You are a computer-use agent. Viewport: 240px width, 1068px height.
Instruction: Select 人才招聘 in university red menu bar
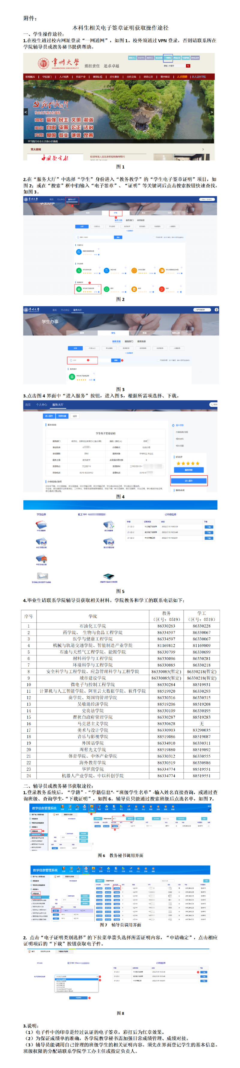pos(182,77)
